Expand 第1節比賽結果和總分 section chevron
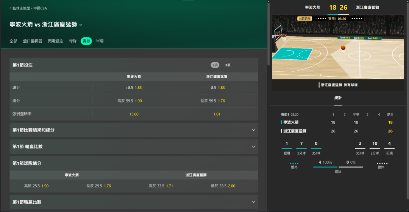Image resolution: width=409 pixels, height=212 pixels. pyautogui.click(x=253, y=130)
